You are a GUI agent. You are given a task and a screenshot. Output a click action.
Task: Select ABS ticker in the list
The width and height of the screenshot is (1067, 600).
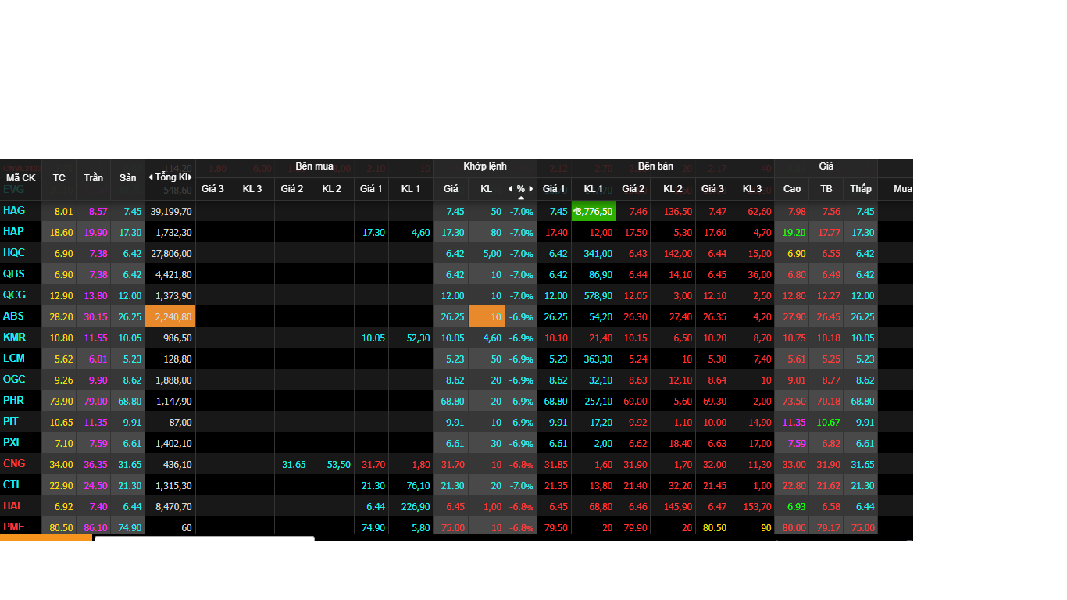tap(13, 316)
